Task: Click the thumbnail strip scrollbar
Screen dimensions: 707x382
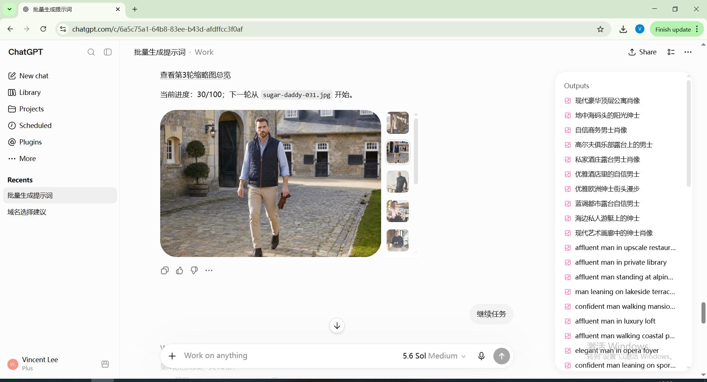Action: (416, 151)
